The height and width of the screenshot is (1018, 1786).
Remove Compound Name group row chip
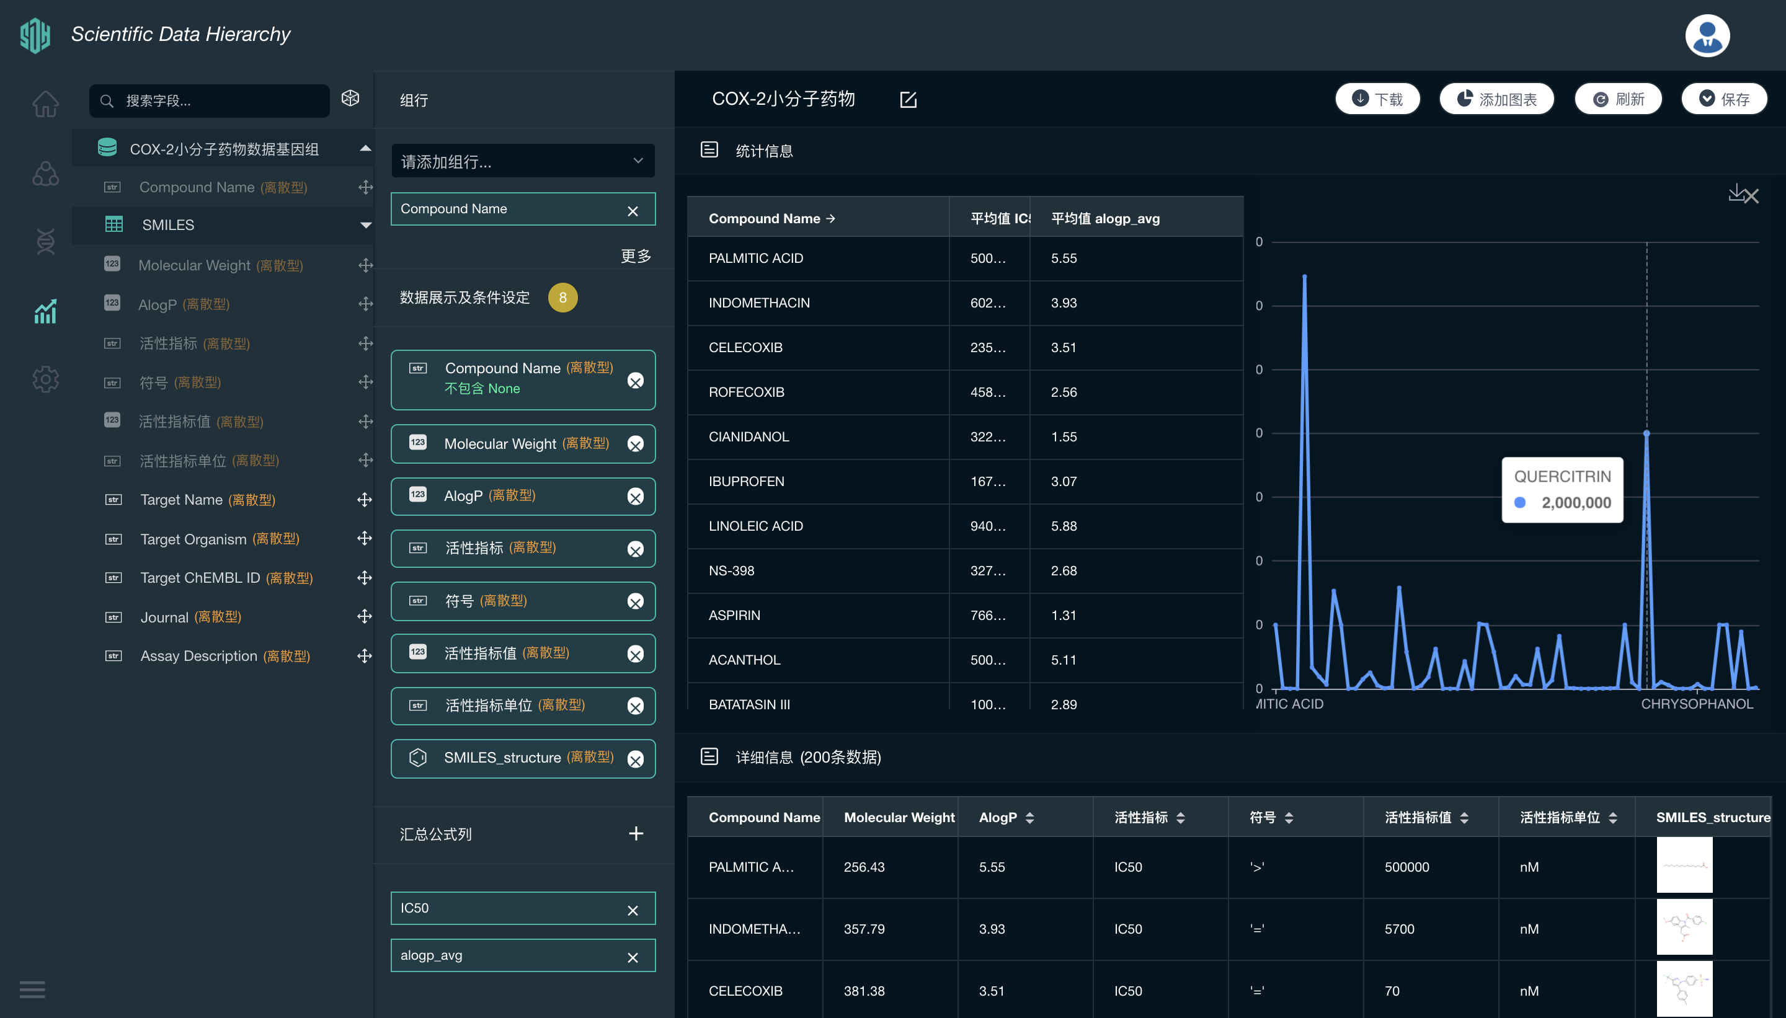633,211
